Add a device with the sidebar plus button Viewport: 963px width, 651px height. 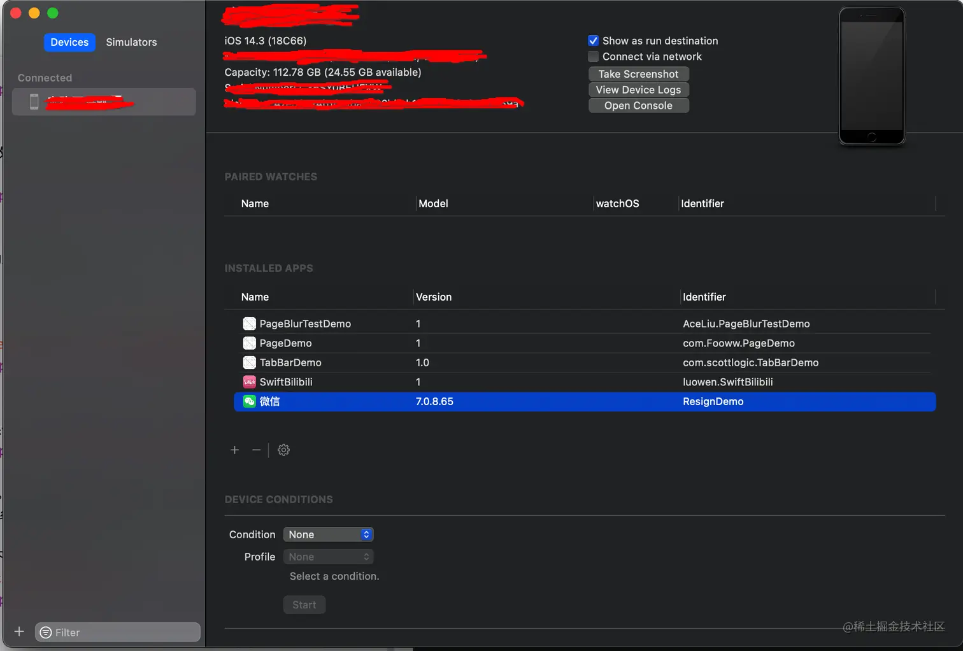[19, 631]
